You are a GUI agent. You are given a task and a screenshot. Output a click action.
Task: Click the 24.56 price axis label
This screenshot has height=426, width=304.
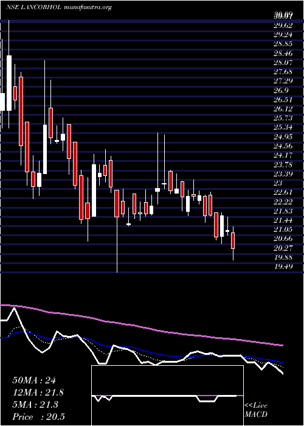(283, 146)
